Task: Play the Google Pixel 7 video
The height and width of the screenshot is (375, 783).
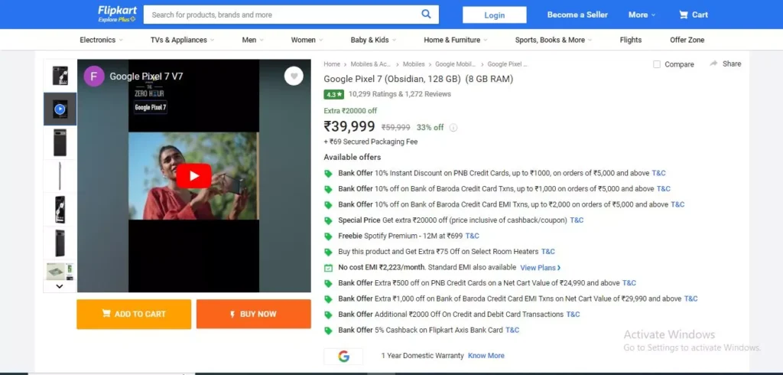Action: click(x=193, y=176)
